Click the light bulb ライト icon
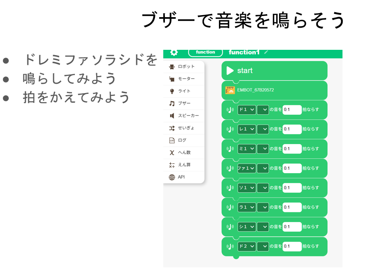The width and height of the screenshot is (365, 276). tap(172, 91)
